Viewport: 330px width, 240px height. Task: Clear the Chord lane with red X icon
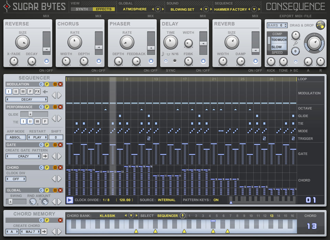click(x=60, y=168)
